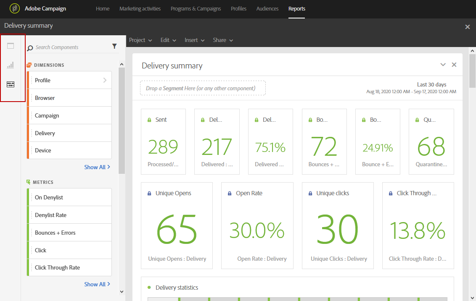Click the Adobe Campaign logo icon
476x301 pixels.
pyautogui.click(x=15, y=9)
